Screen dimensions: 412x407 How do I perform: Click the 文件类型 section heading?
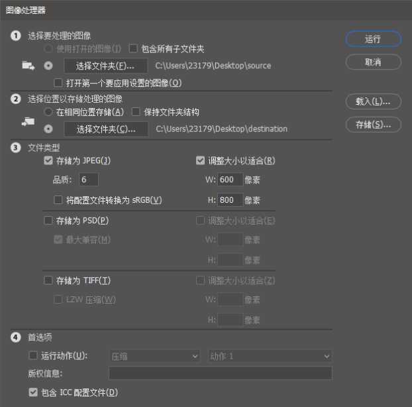pyautogui.click(x=44, y=148)
